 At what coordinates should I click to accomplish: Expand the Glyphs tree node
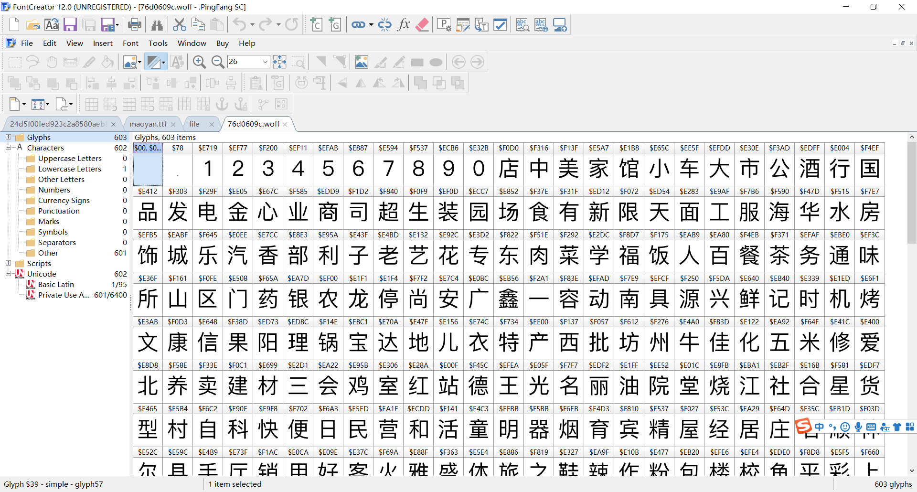pos(8,137)
